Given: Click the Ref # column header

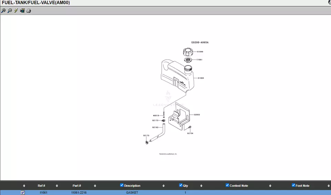Looking at the screenshot, I should point(41,186).
